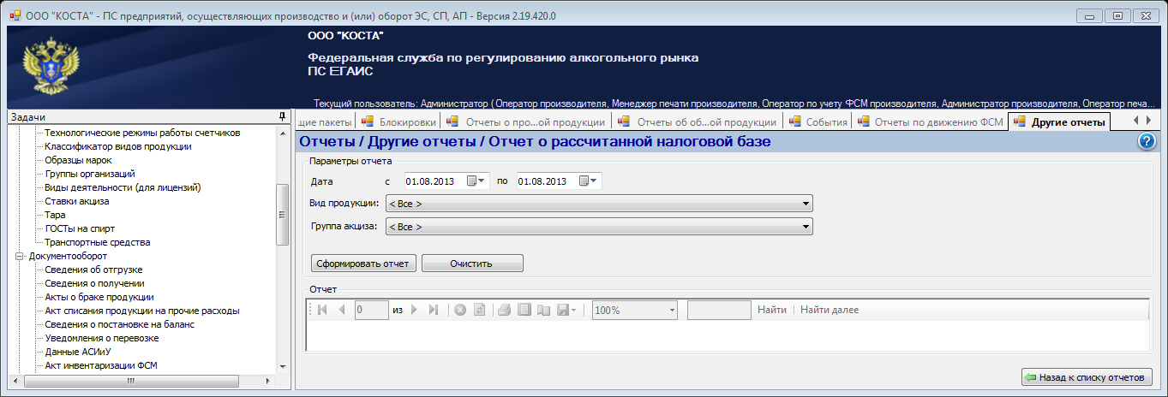Go to next page in report toolbar
This screenshot has height=397, width=1168.
[x=414, y=310]
